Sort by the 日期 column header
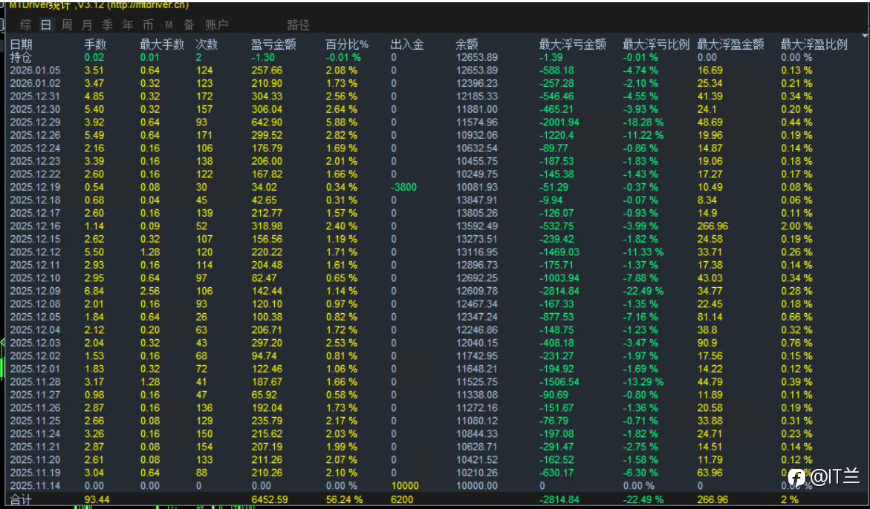Viewport: 870px width, 509px height. [x=21, y=45]
